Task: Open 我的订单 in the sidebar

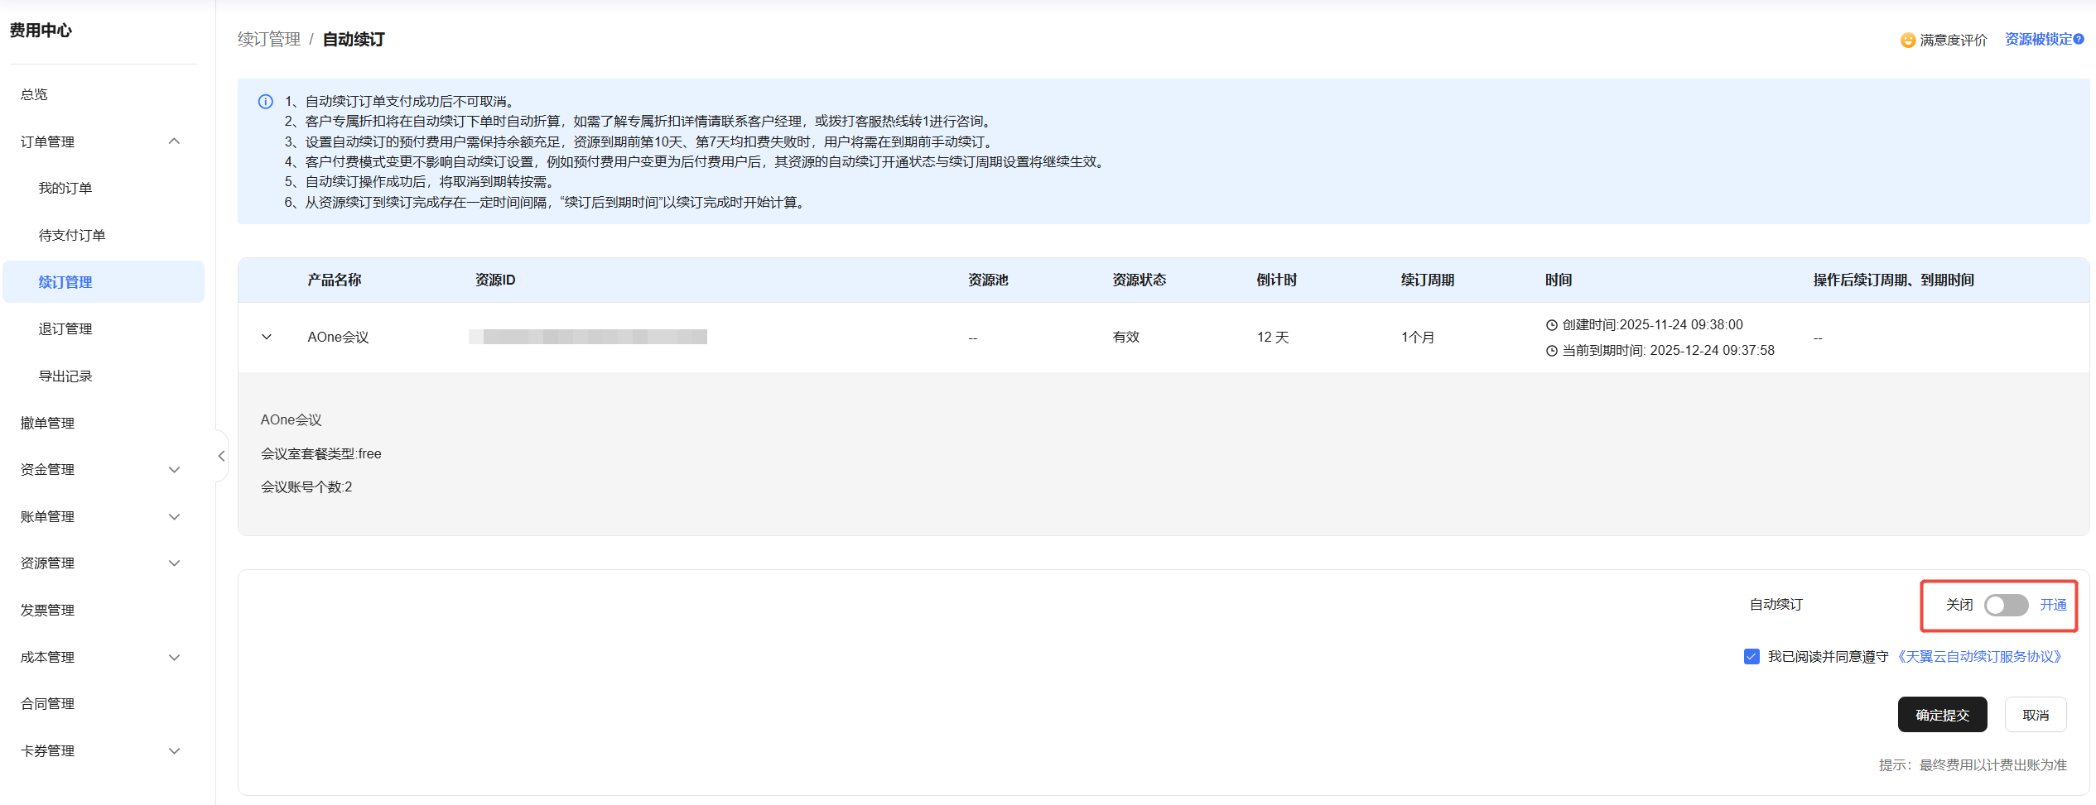Action: [65, 189]
